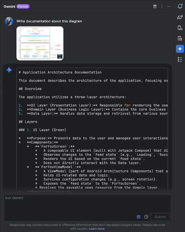Click the attach image icon in prompt box
The width and height of the screenshot is (185, 232).
point(138,217)
